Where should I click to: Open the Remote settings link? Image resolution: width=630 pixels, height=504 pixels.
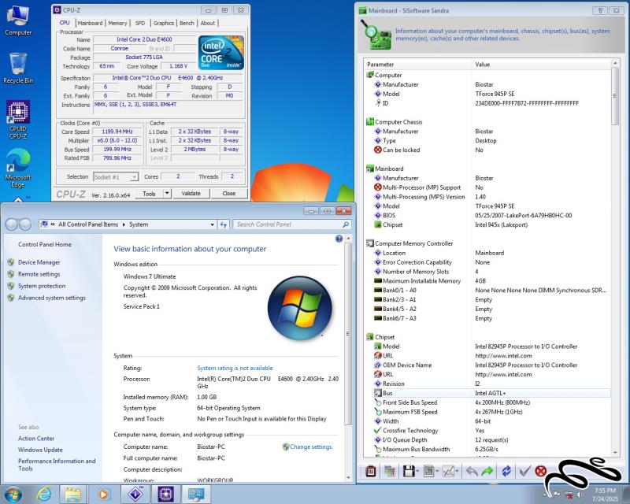[39, 274]
